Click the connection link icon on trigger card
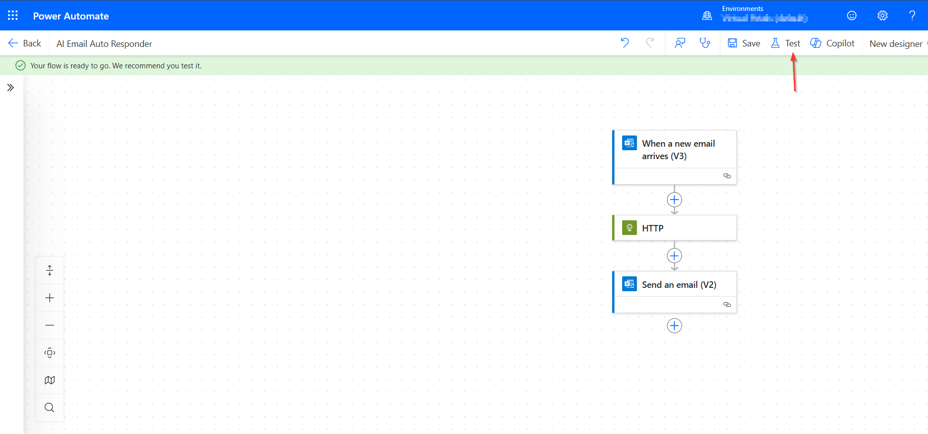Screen dimensions: 928x434 point(727,176)
